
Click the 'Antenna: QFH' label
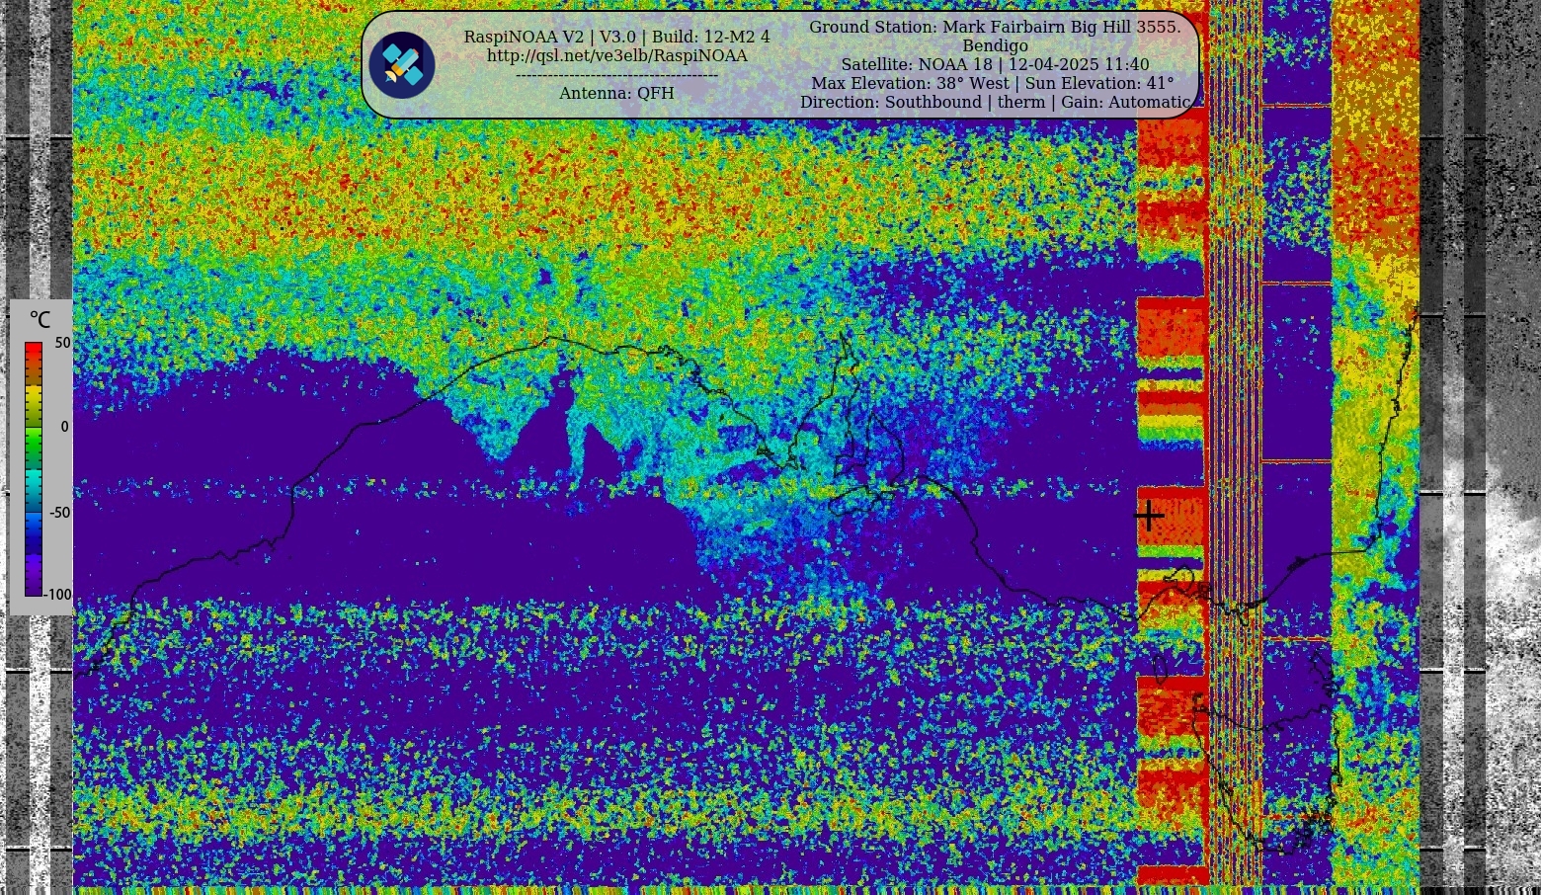tap(616, 93)
